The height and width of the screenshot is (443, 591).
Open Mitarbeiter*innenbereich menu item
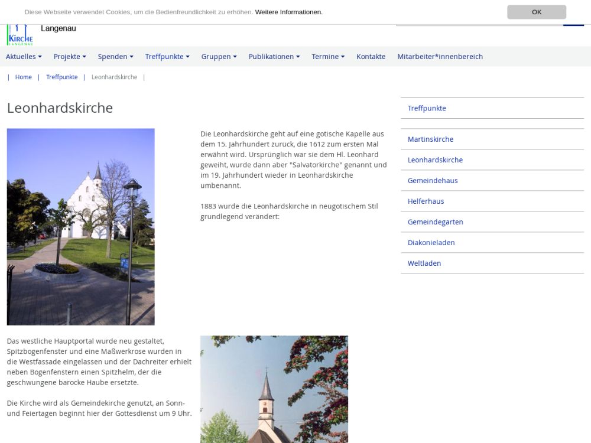440,57
